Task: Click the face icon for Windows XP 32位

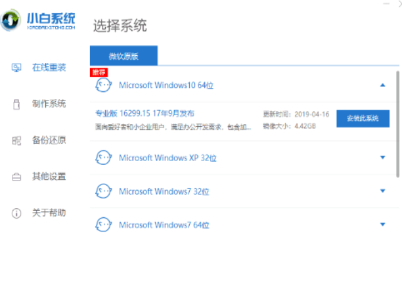Action: [x=104, y=158]
